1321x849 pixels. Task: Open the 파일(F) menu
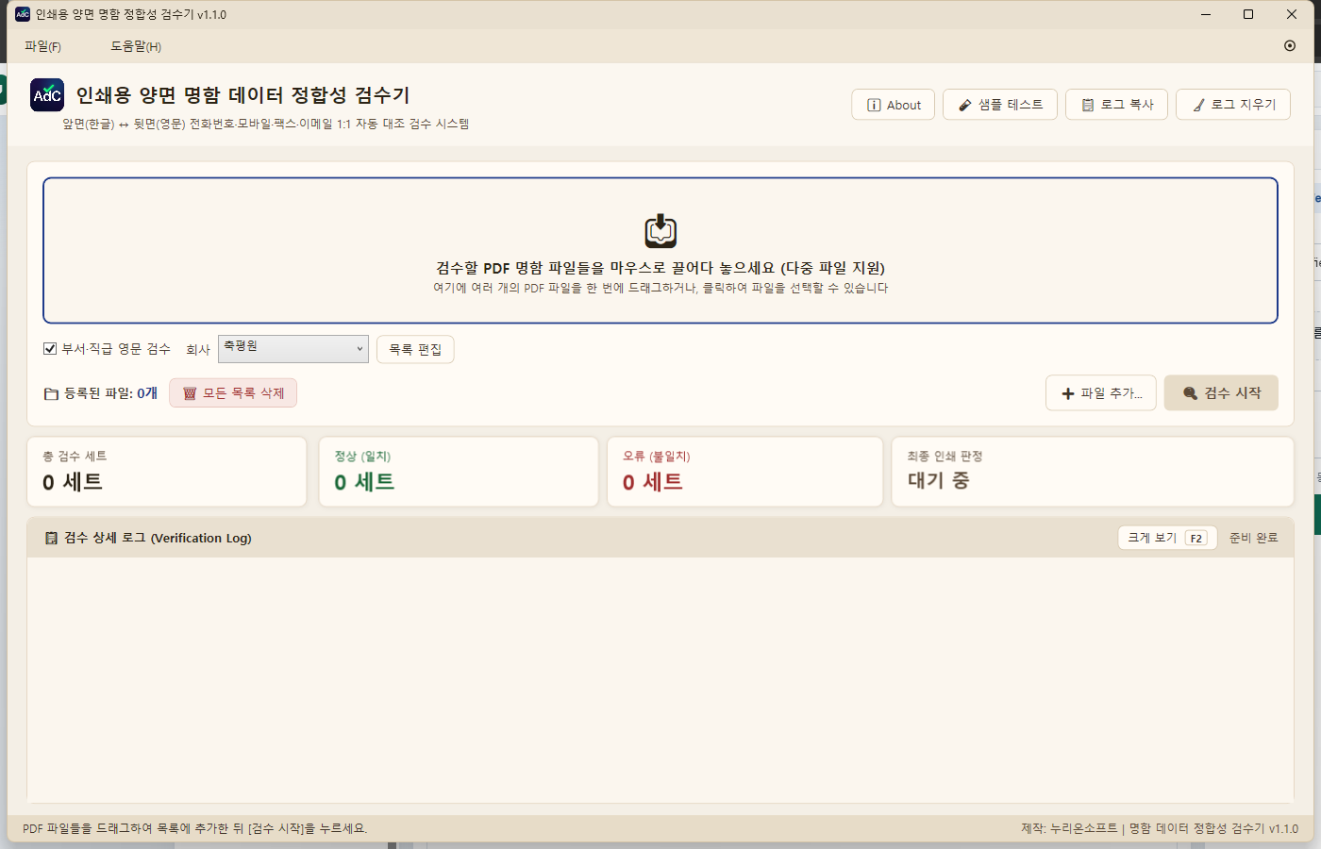coord(42,46)
